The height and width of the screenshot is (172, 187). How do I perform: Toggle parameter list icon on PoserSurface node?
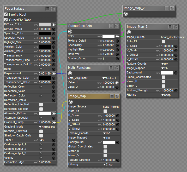(x=47, y=9)
